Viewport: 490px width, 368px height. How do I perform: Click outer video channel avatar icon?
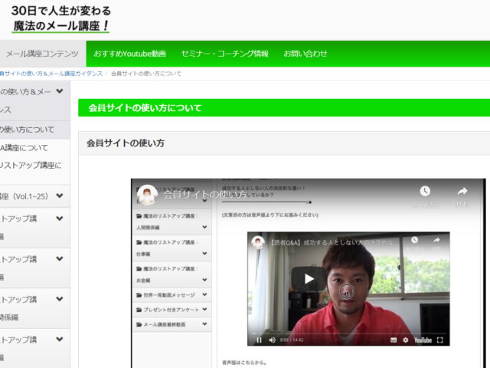tap(147, 195)
